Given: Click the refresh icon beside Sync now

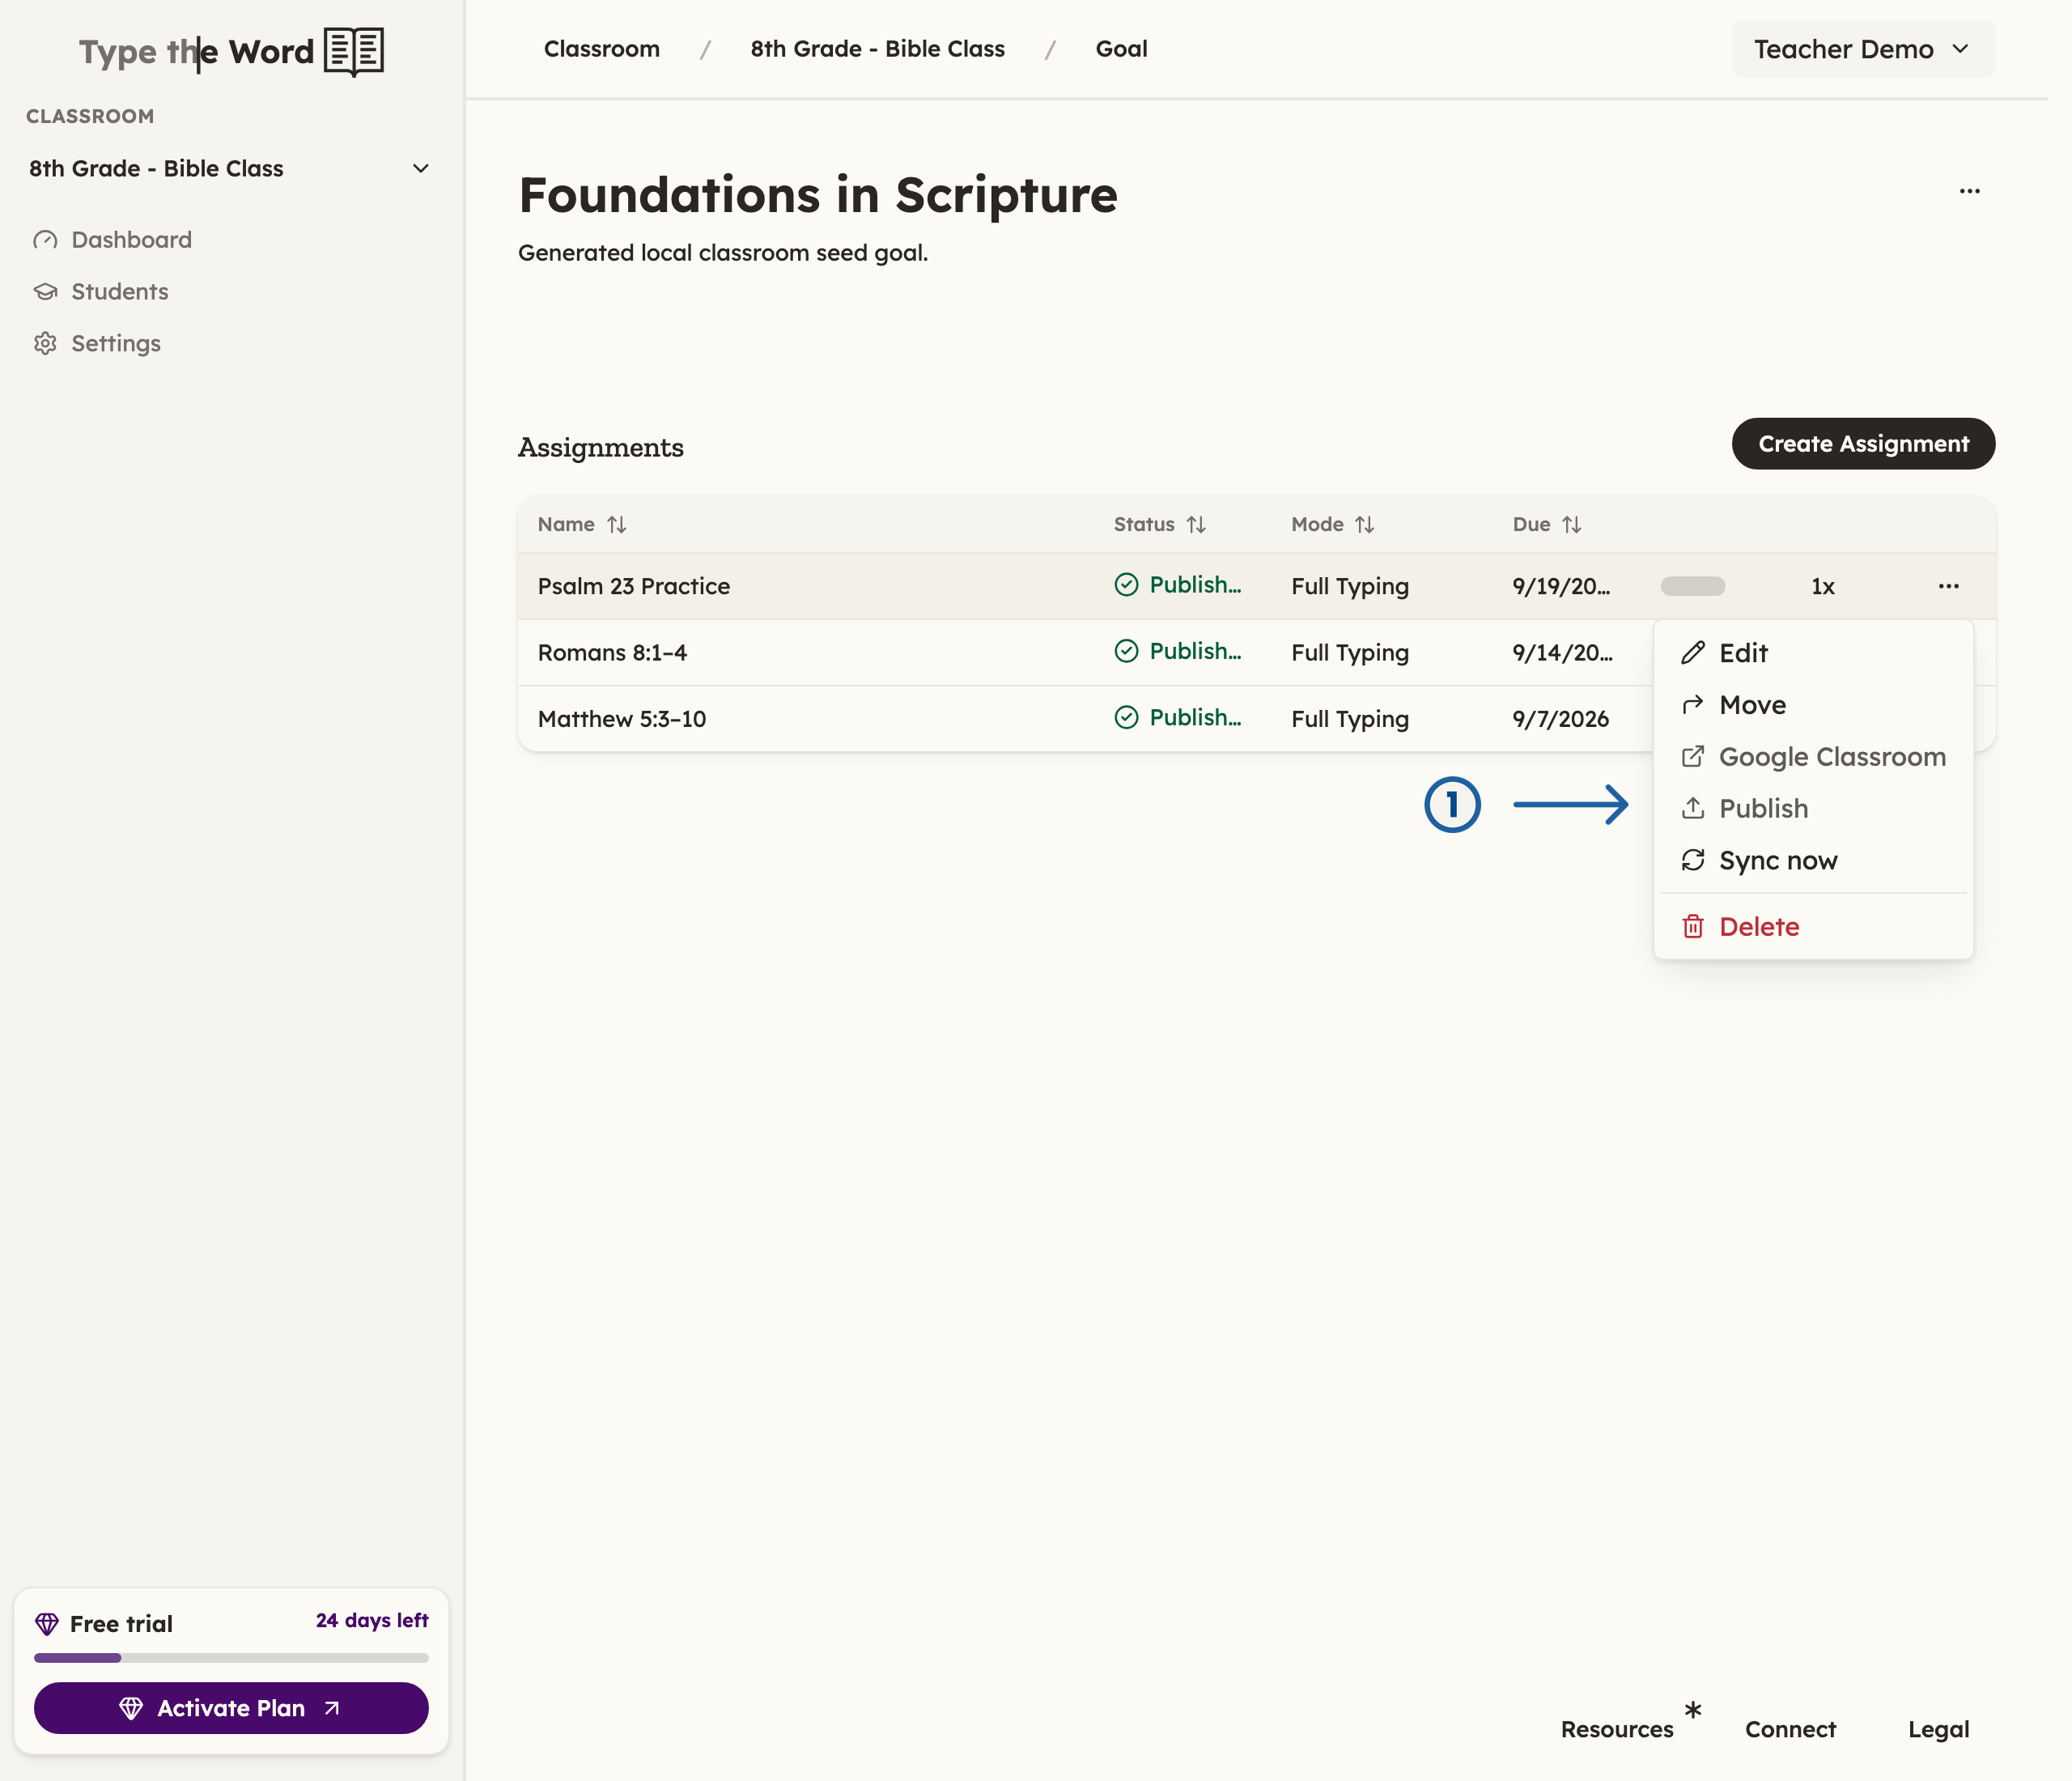Looking at the screenshot, I should (1692, 860).
